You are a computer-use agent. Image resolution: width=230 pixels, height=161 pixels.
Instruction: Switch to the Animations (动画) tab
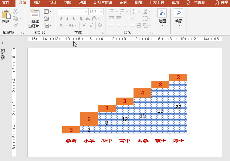tap(83, 2)
